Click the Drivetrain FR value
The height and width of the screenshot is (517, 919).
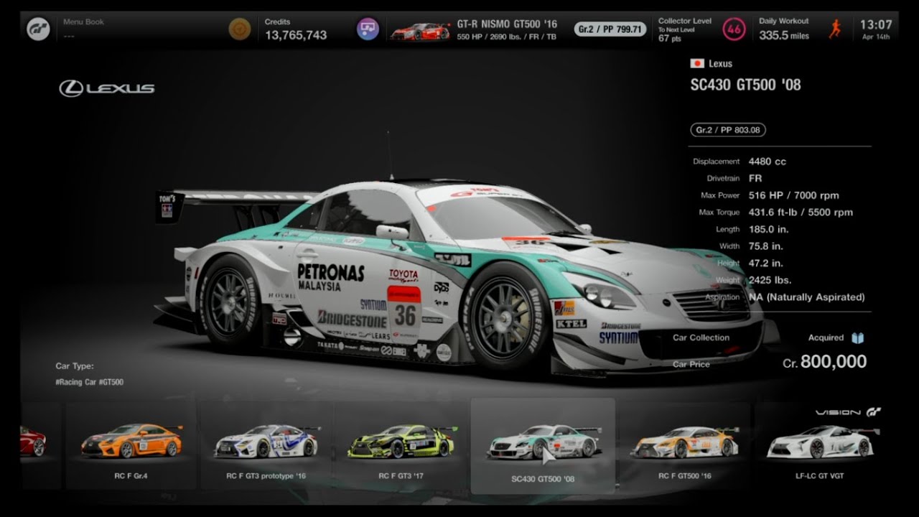[755, 178]
